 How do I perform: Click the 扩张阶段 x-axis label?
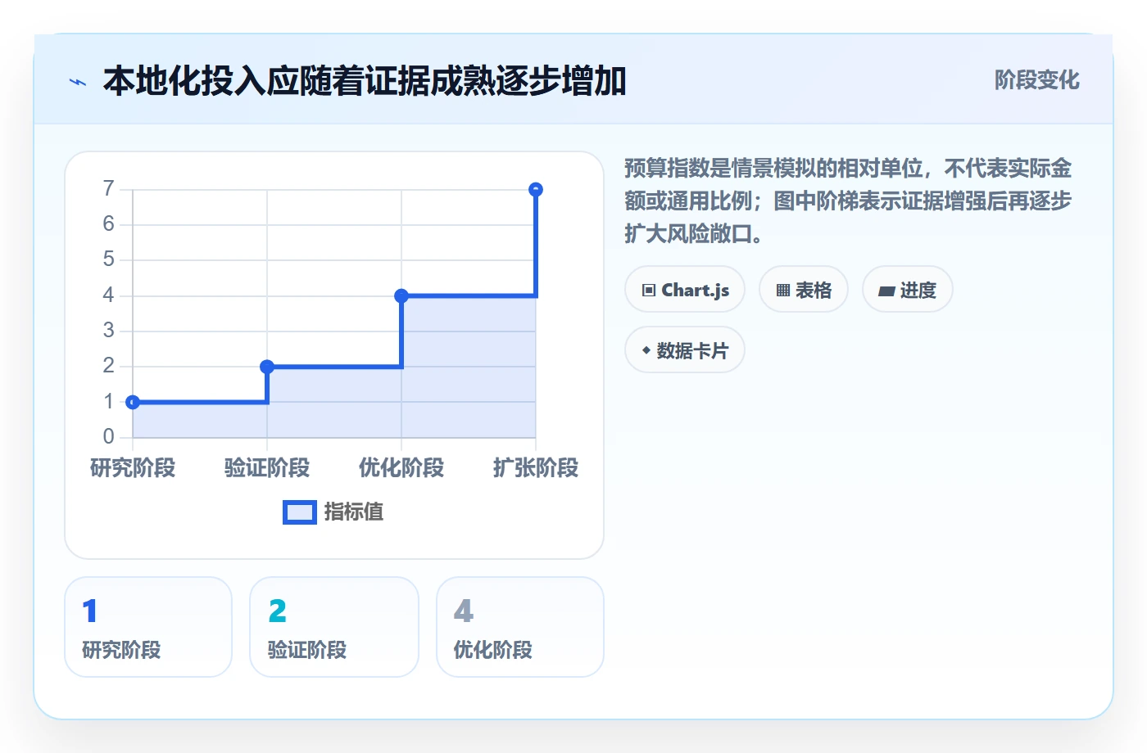point(536,468)
